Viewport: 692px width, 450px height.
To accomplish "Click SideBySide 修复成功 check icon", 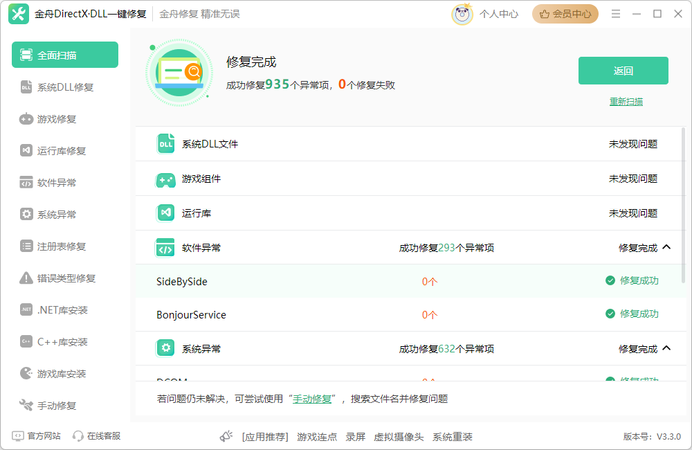I will 610,281.
